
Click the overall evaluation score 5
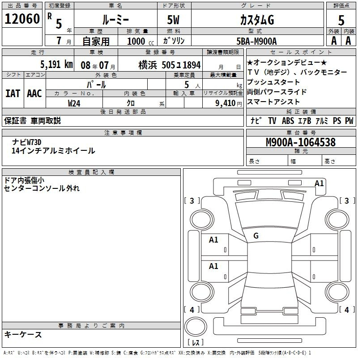341,20
